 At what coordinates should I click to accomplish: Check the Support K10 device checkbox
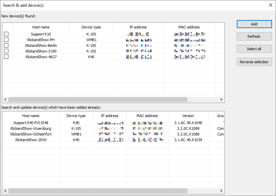click(x=6, y=34)
